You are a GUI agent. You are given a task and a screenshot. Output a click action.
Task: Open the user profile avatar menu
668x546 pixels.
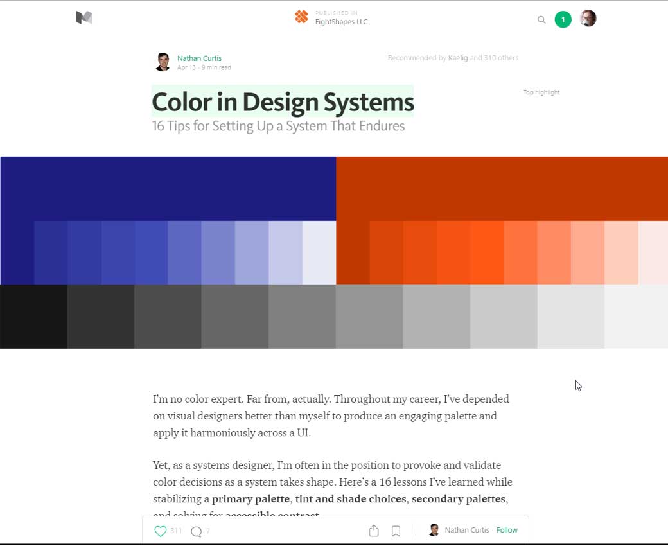588,19
